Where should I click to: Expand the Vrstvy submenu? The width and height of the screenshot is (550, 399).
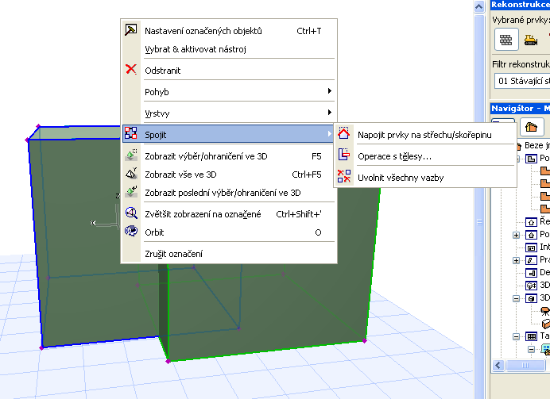click(x=230, y=113)
